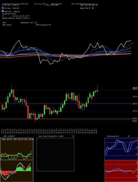The height and width of the screenshot is (182, 138).
Task: Click the 'Avg Vol: 83.555 M' text
Action: [x=89, y=5]
